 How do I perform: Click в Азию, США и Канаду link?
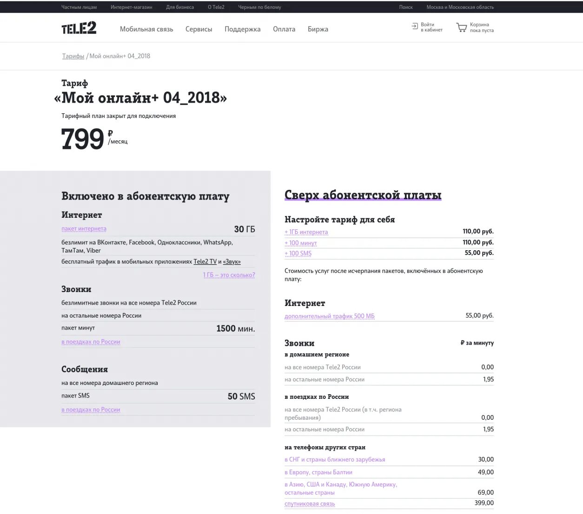(340, 488)
